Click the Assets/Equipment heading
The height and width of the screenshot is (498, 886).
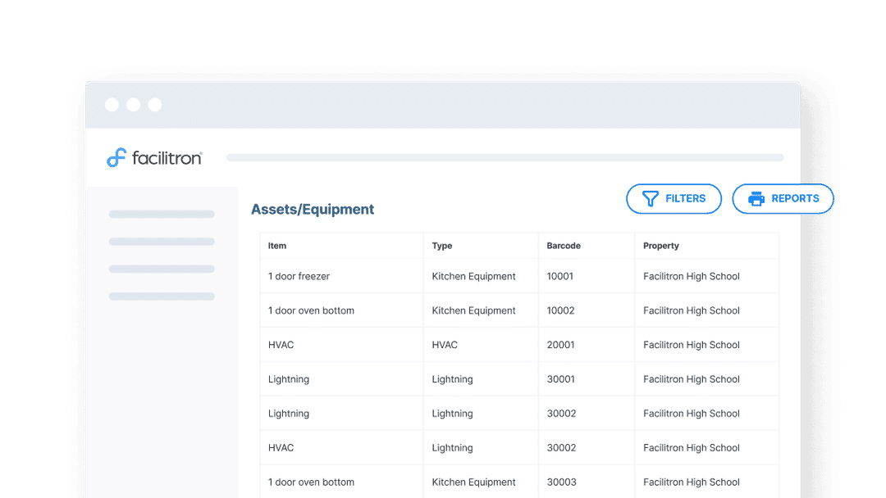313,209
